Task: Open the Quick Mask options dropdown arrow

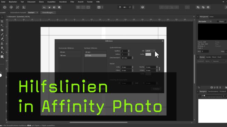Action: [103, 7]
